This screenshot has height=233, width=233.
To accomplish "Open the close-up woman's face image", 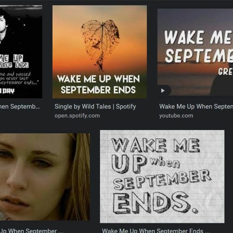I will (45, 177).
